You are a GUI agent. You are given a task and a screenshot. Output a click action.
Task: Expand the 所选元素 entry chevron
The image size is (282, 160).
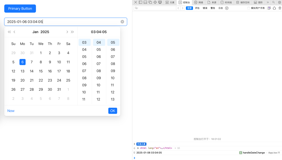(x=134, y=144)
